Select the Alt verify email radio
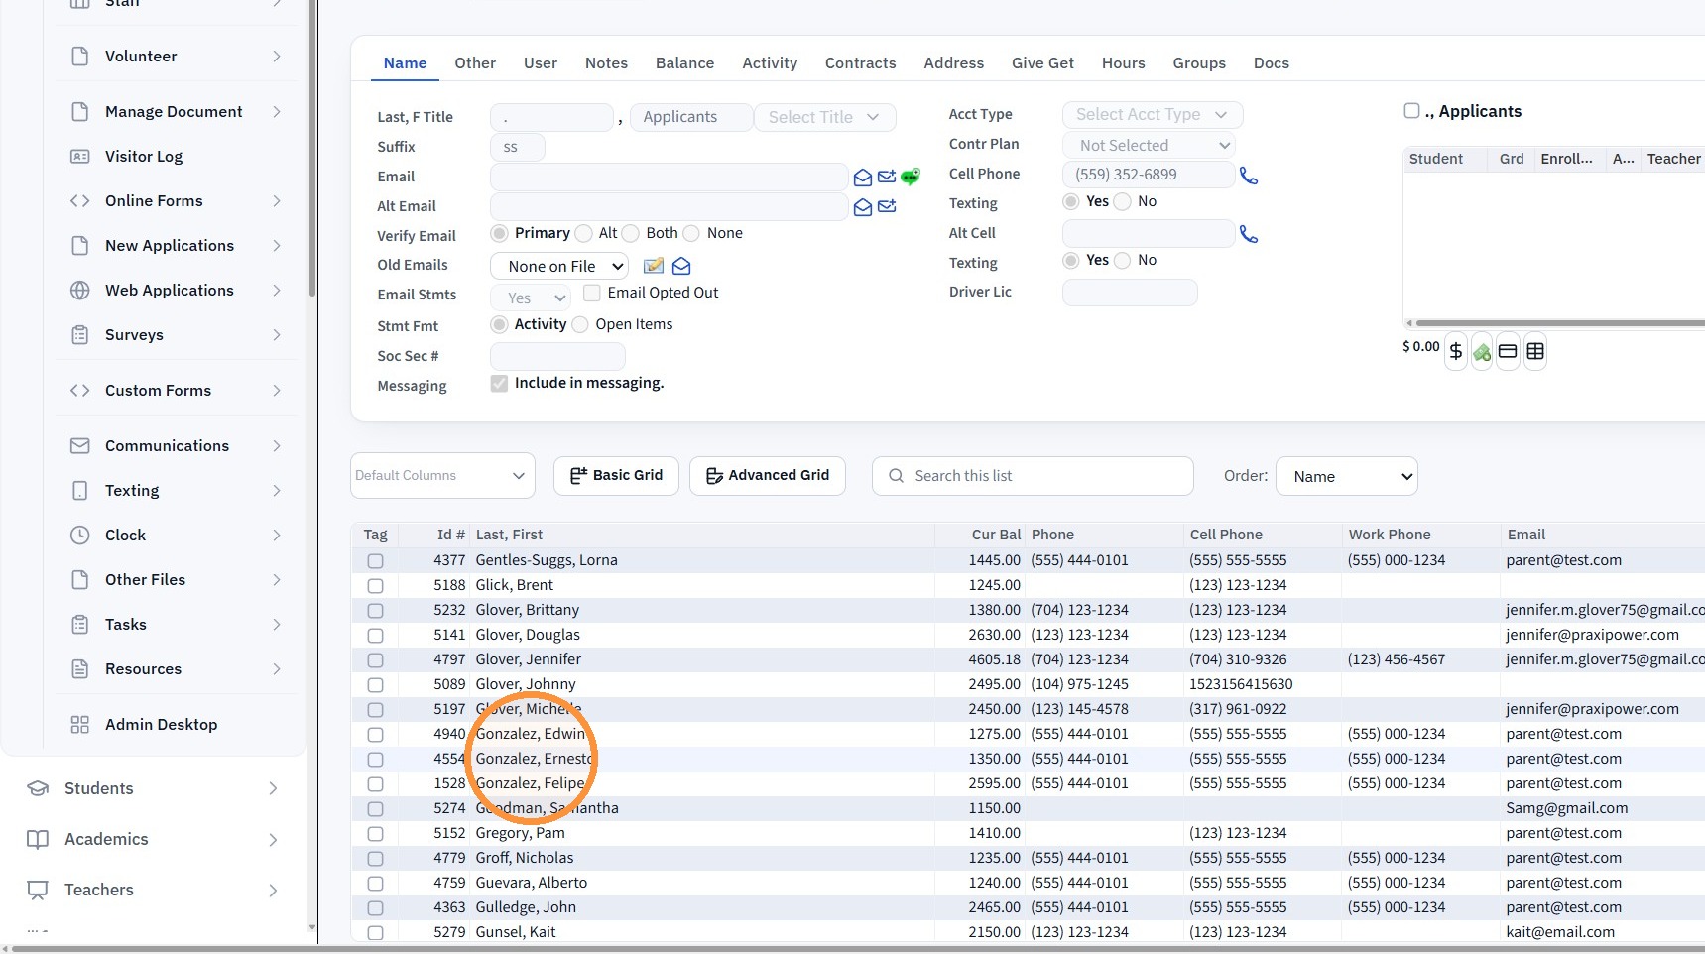 click(x=583, y=233)
